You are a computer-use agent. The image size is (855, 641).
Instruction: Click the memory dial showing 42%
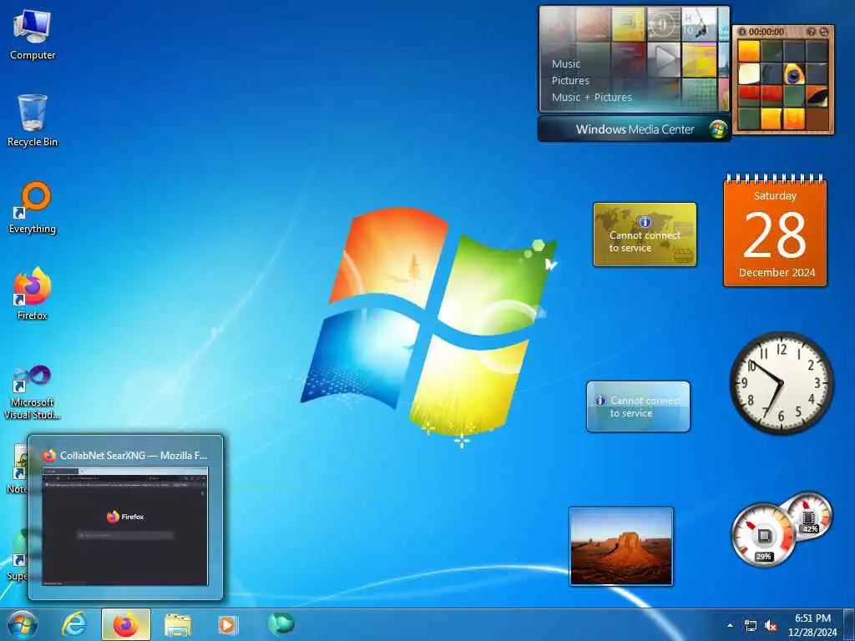pyautogui.click(x=810, y=515)
